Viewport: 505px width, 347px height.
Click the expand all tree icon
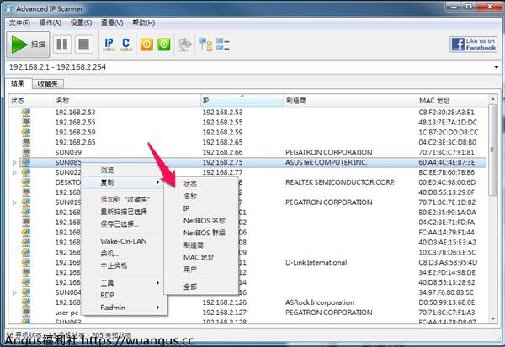point(205,45)
